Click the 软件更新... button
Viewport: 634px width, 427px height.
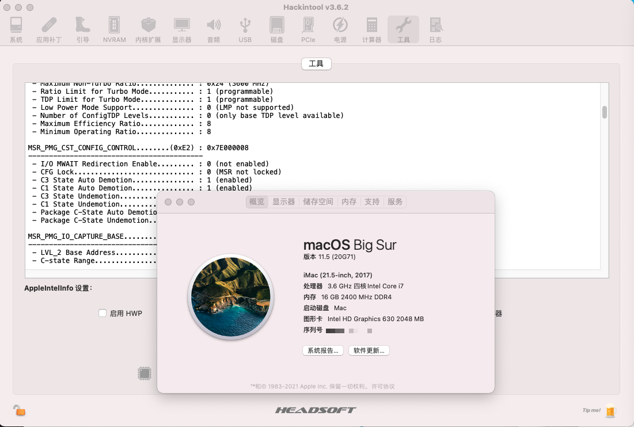point(369,350)
